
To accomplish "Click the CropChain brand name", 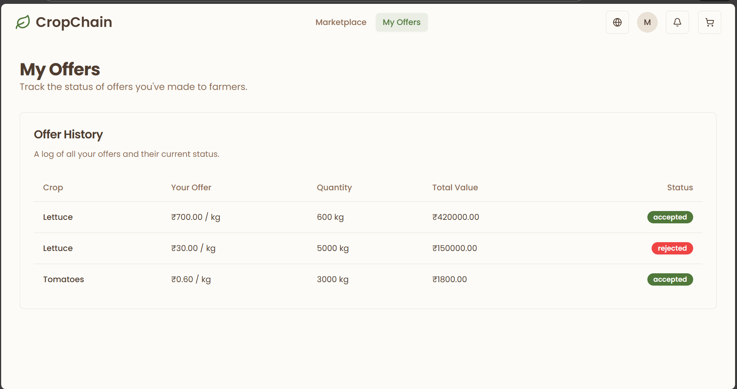I will 74,22.
